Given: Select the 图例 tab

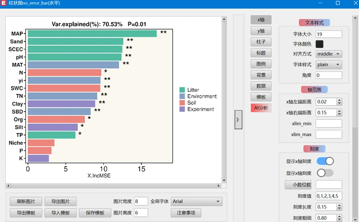Looking at the screenshot, I should [261, 64].
